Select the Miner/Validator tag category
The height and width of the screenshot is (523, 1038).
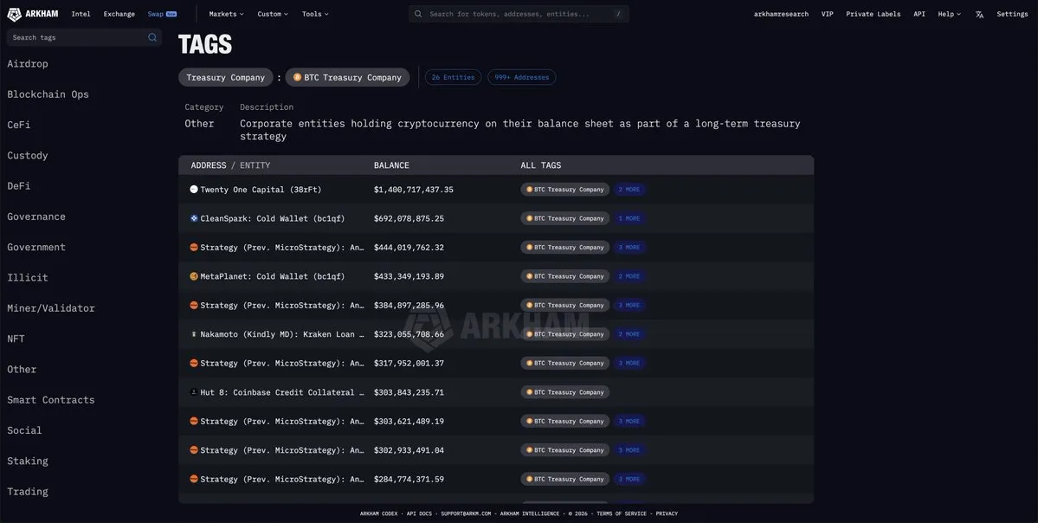51,308
